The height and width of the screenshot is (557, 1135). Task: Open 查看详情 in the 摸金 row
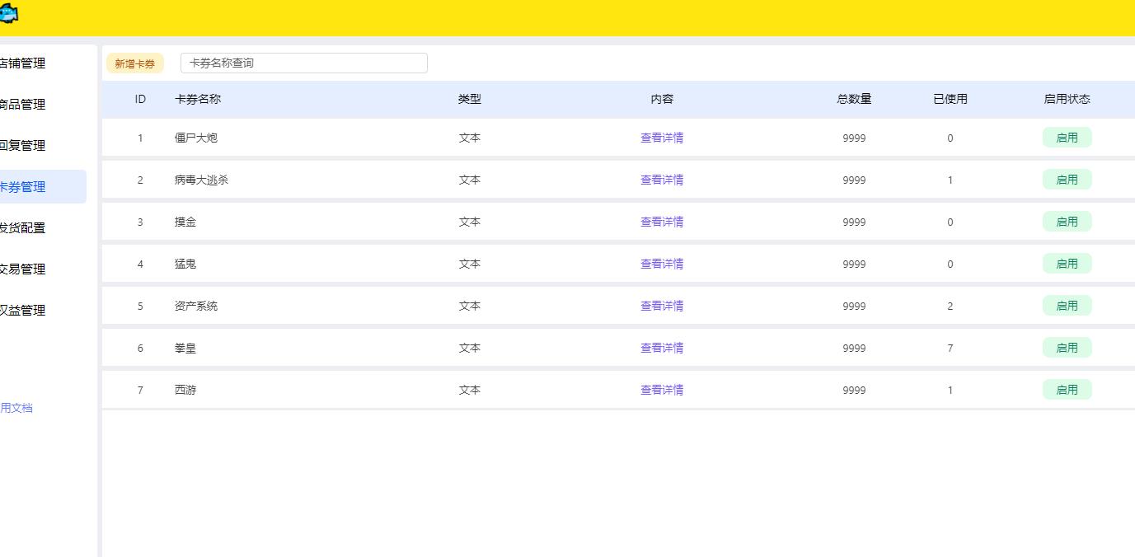661,222
